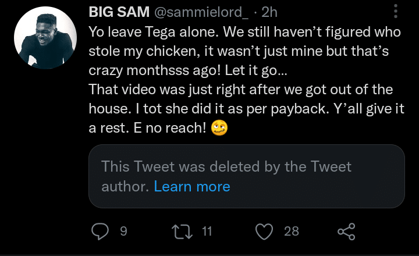Open the share icon options

pyautogui.click(x=346, y=232)
